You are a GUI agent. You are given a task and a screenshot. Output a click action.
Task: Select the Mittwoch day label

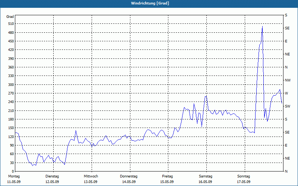coord(91,176)
